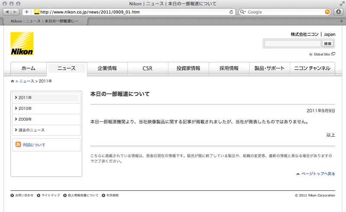Click the fullscreen arrows in title bar
346x212 pixels.
tap(342, 4)
